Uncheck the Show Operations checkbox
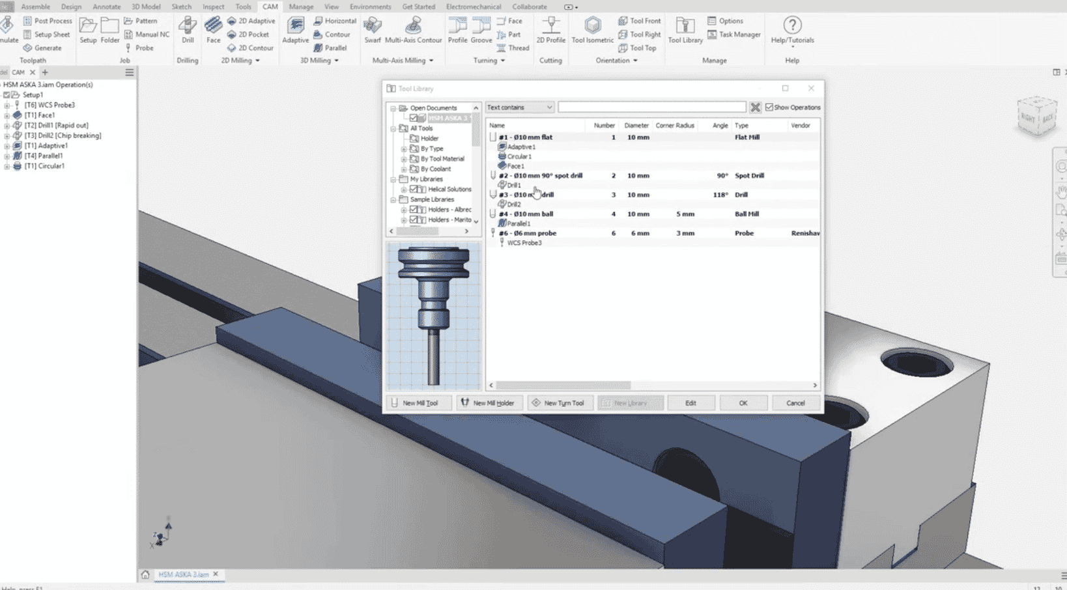This screenshot has height=590, width=1067. pos(769,107)
